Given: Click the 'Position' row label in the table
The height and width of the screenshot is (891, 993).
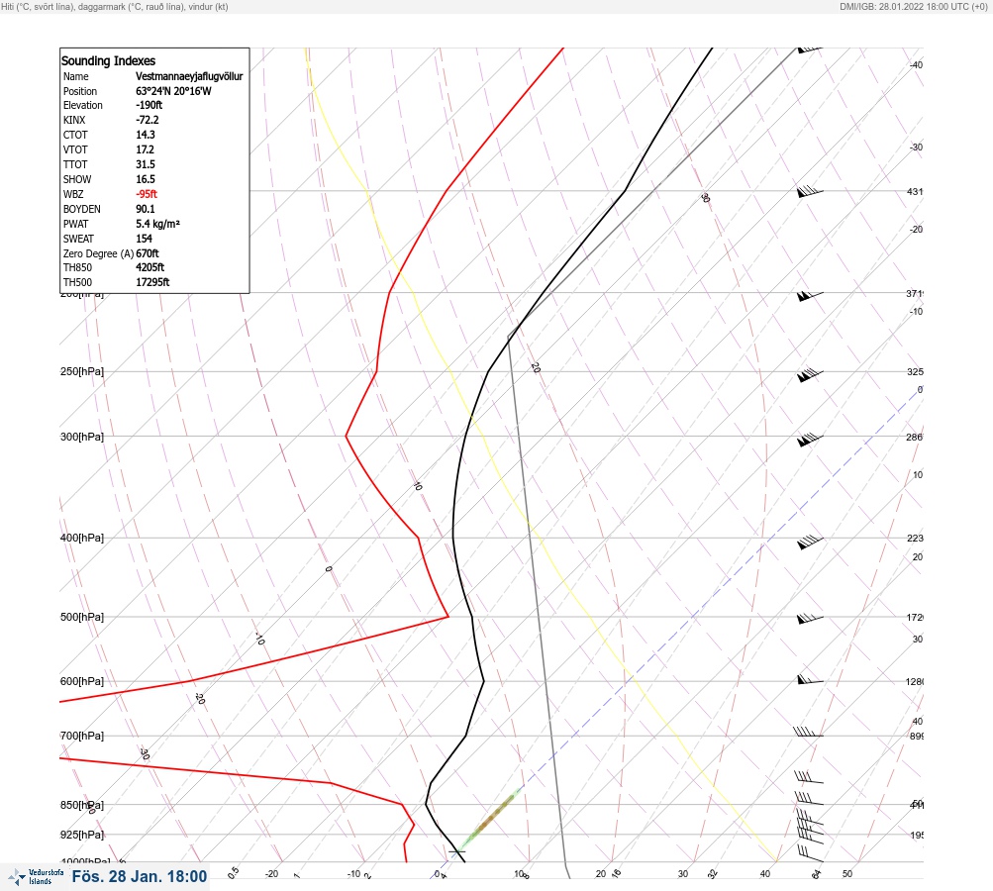Looking at the screenshot, I should 80,91.
